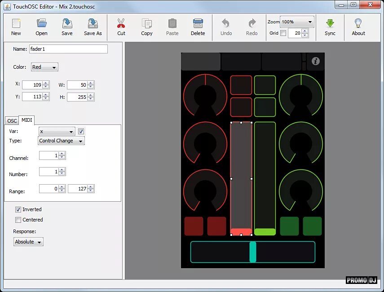
Task: Open the Response dropdown showing Absolute
Action: pos(28,242)
